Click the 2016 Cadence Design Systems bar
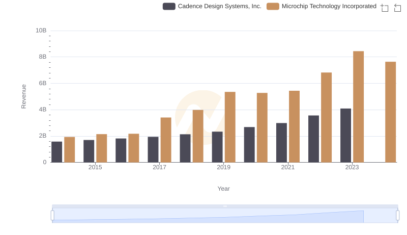The width and height of the screenshot is (407, 235). [121, 150]
